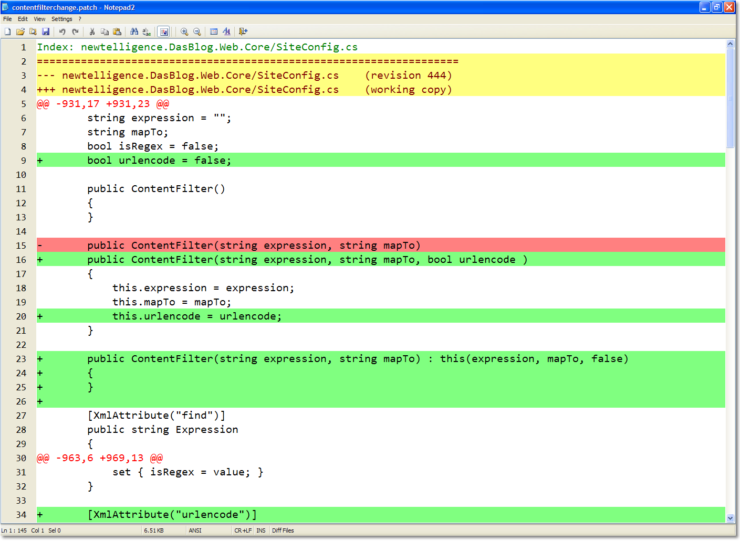The image size is (740, 542).
Task: Click the '(revision 444)' text
Action: (408, 76)
